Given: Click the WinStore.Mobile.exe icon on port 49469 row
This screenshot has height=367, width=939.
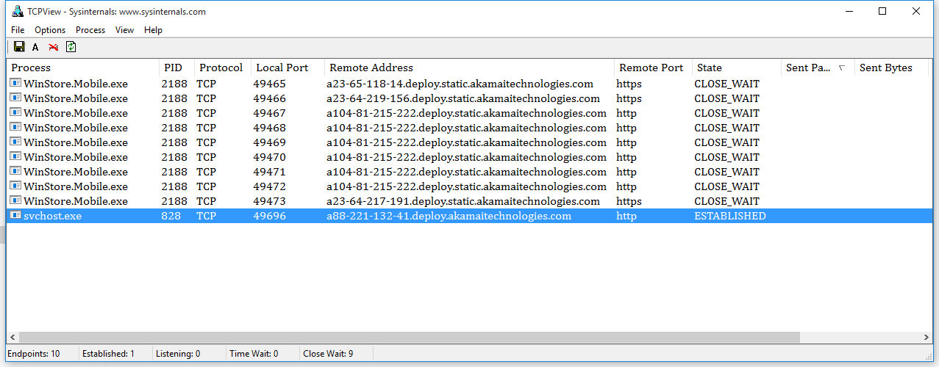Looking at the screenshot, I should (15, 142).
